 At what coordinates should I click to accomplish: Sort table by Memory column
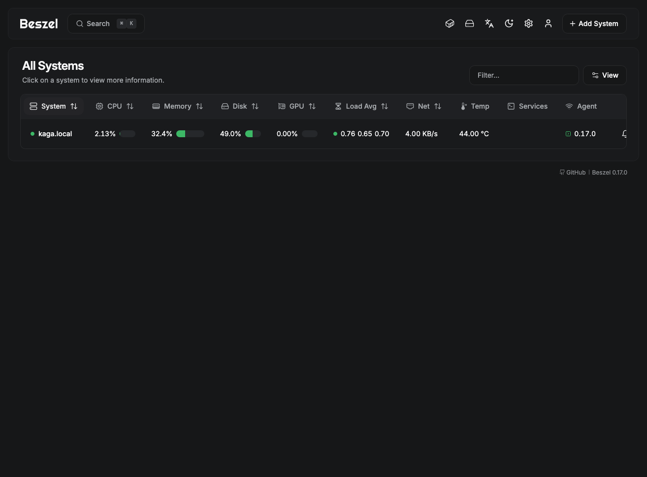pyautogui.click(x=178, y=106)
